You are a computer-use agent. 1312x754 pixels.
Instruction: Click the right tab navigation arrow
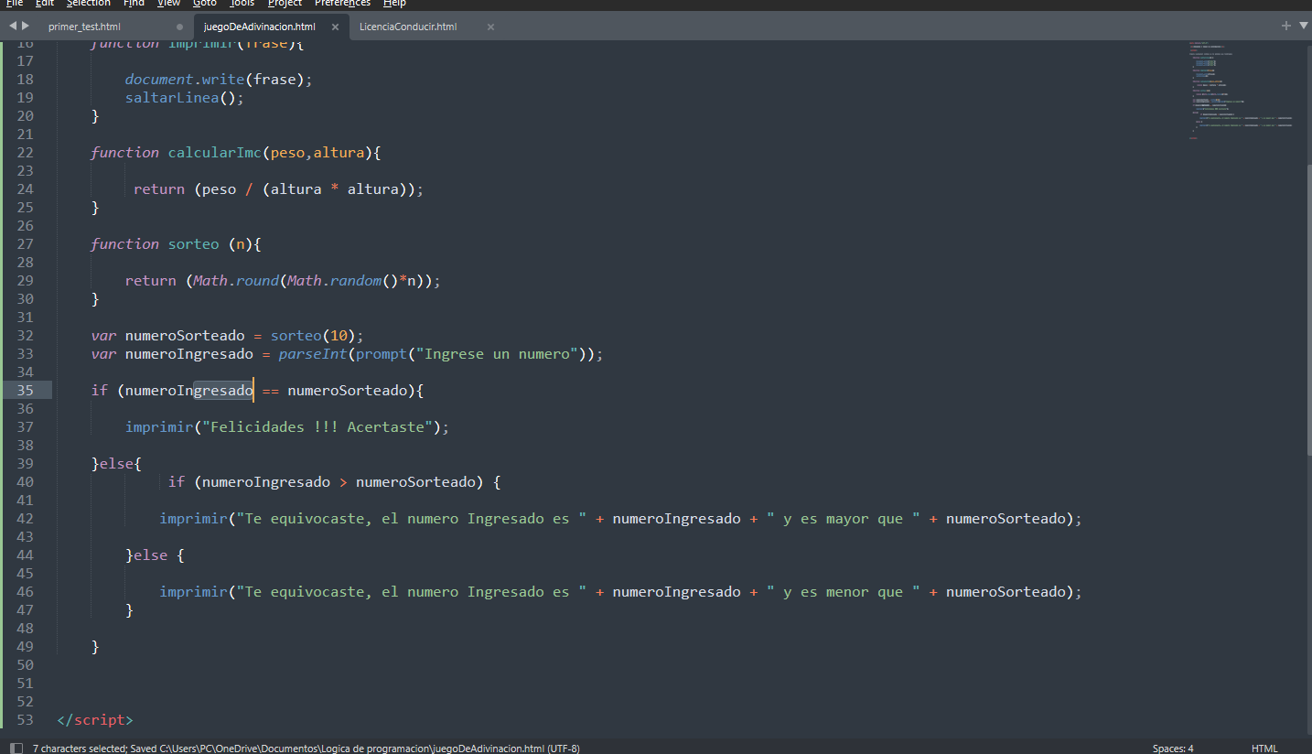tap(25, 27)
